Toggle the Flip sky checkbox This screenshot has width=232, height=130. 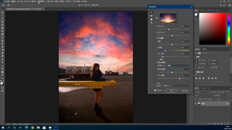pos(158,60)
